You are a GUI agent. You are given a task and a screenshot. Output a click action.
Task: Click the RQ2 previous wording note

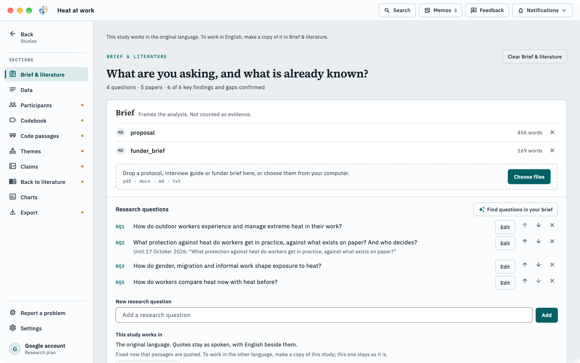(x=265, y=252)
